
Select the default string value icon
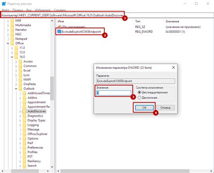click(x=60, y=27)
